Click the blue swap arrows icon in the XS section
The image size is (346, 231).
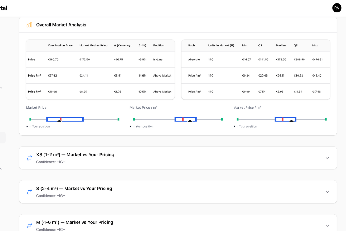tap(29, 158)
